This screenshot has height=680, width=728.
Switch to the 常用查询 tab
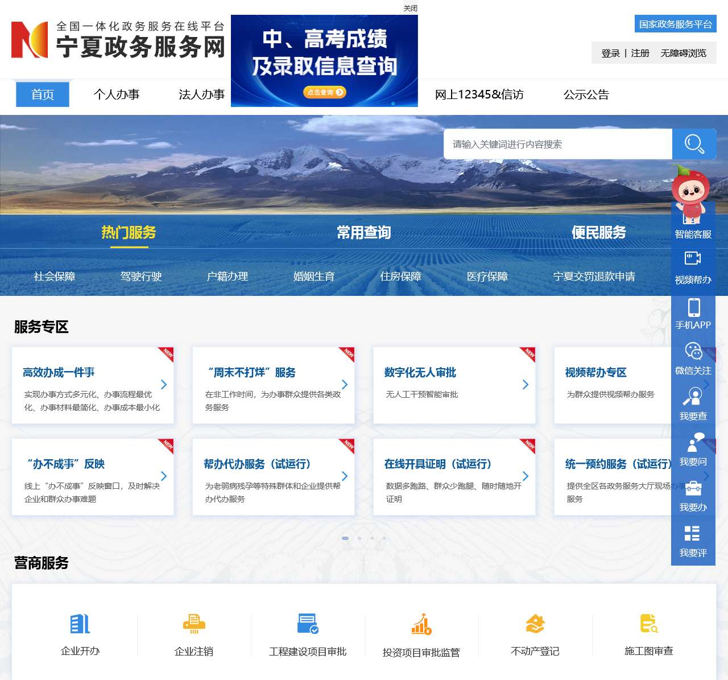point(364,233)
